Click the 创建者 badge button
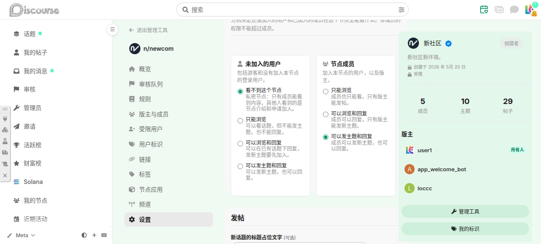 511,43
